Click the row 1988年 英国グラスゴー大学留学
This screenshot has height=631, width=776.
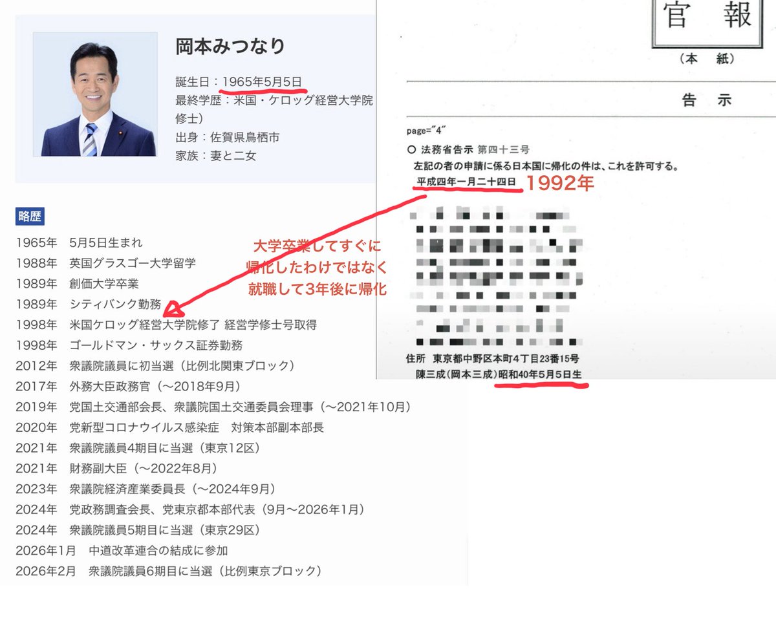(105, 263)
